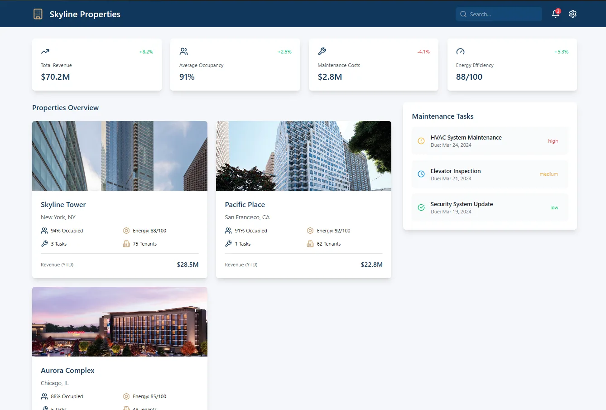The width and height of the screenshot is (606, 410).
Task: Click the Elevator Inspection clock icon
Action: click(421, 174)
